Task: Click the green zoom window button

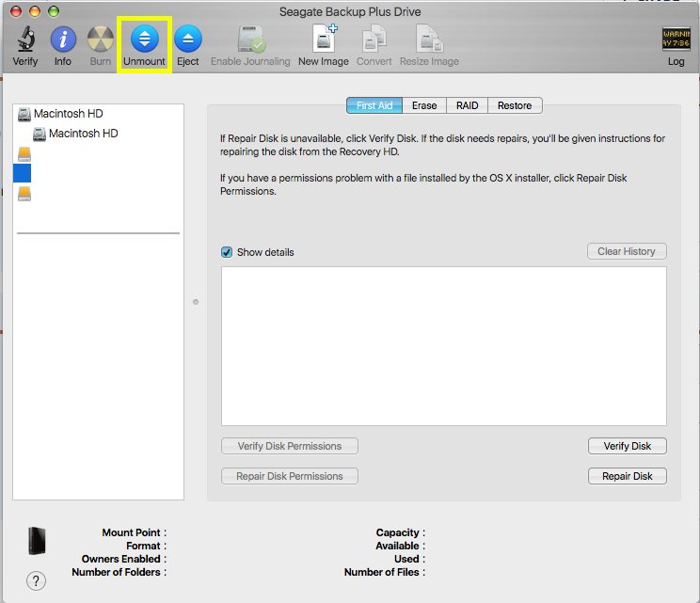Action: coord(54,11)
